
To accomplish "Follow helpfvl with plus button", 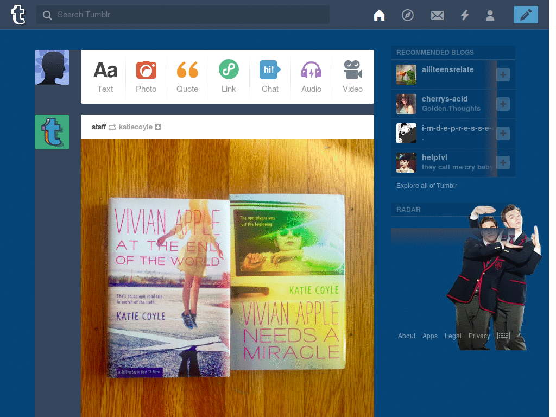I will click(x=503, y=163).
